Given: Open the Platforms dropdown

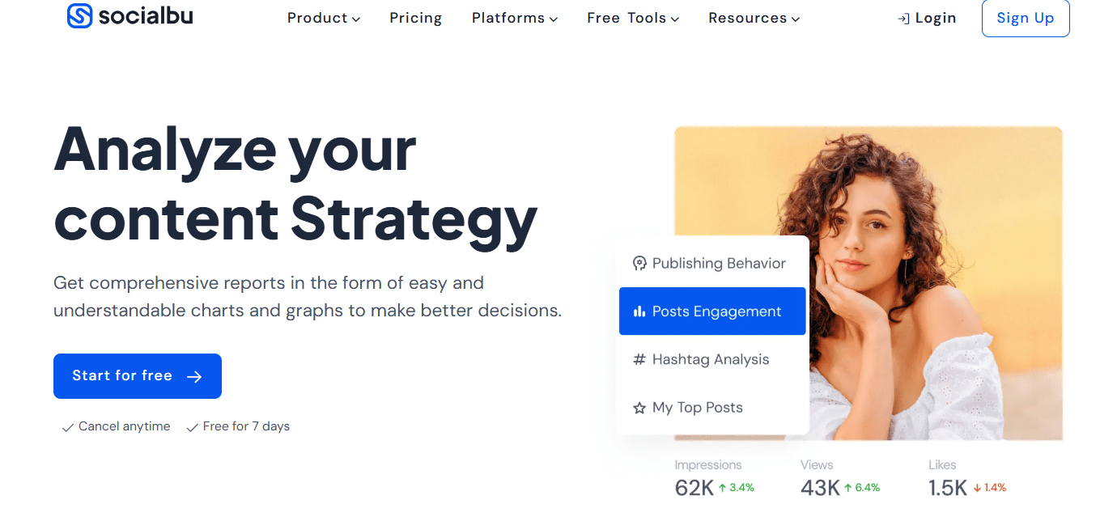Looking at the screenshot, I should (515, 18).
